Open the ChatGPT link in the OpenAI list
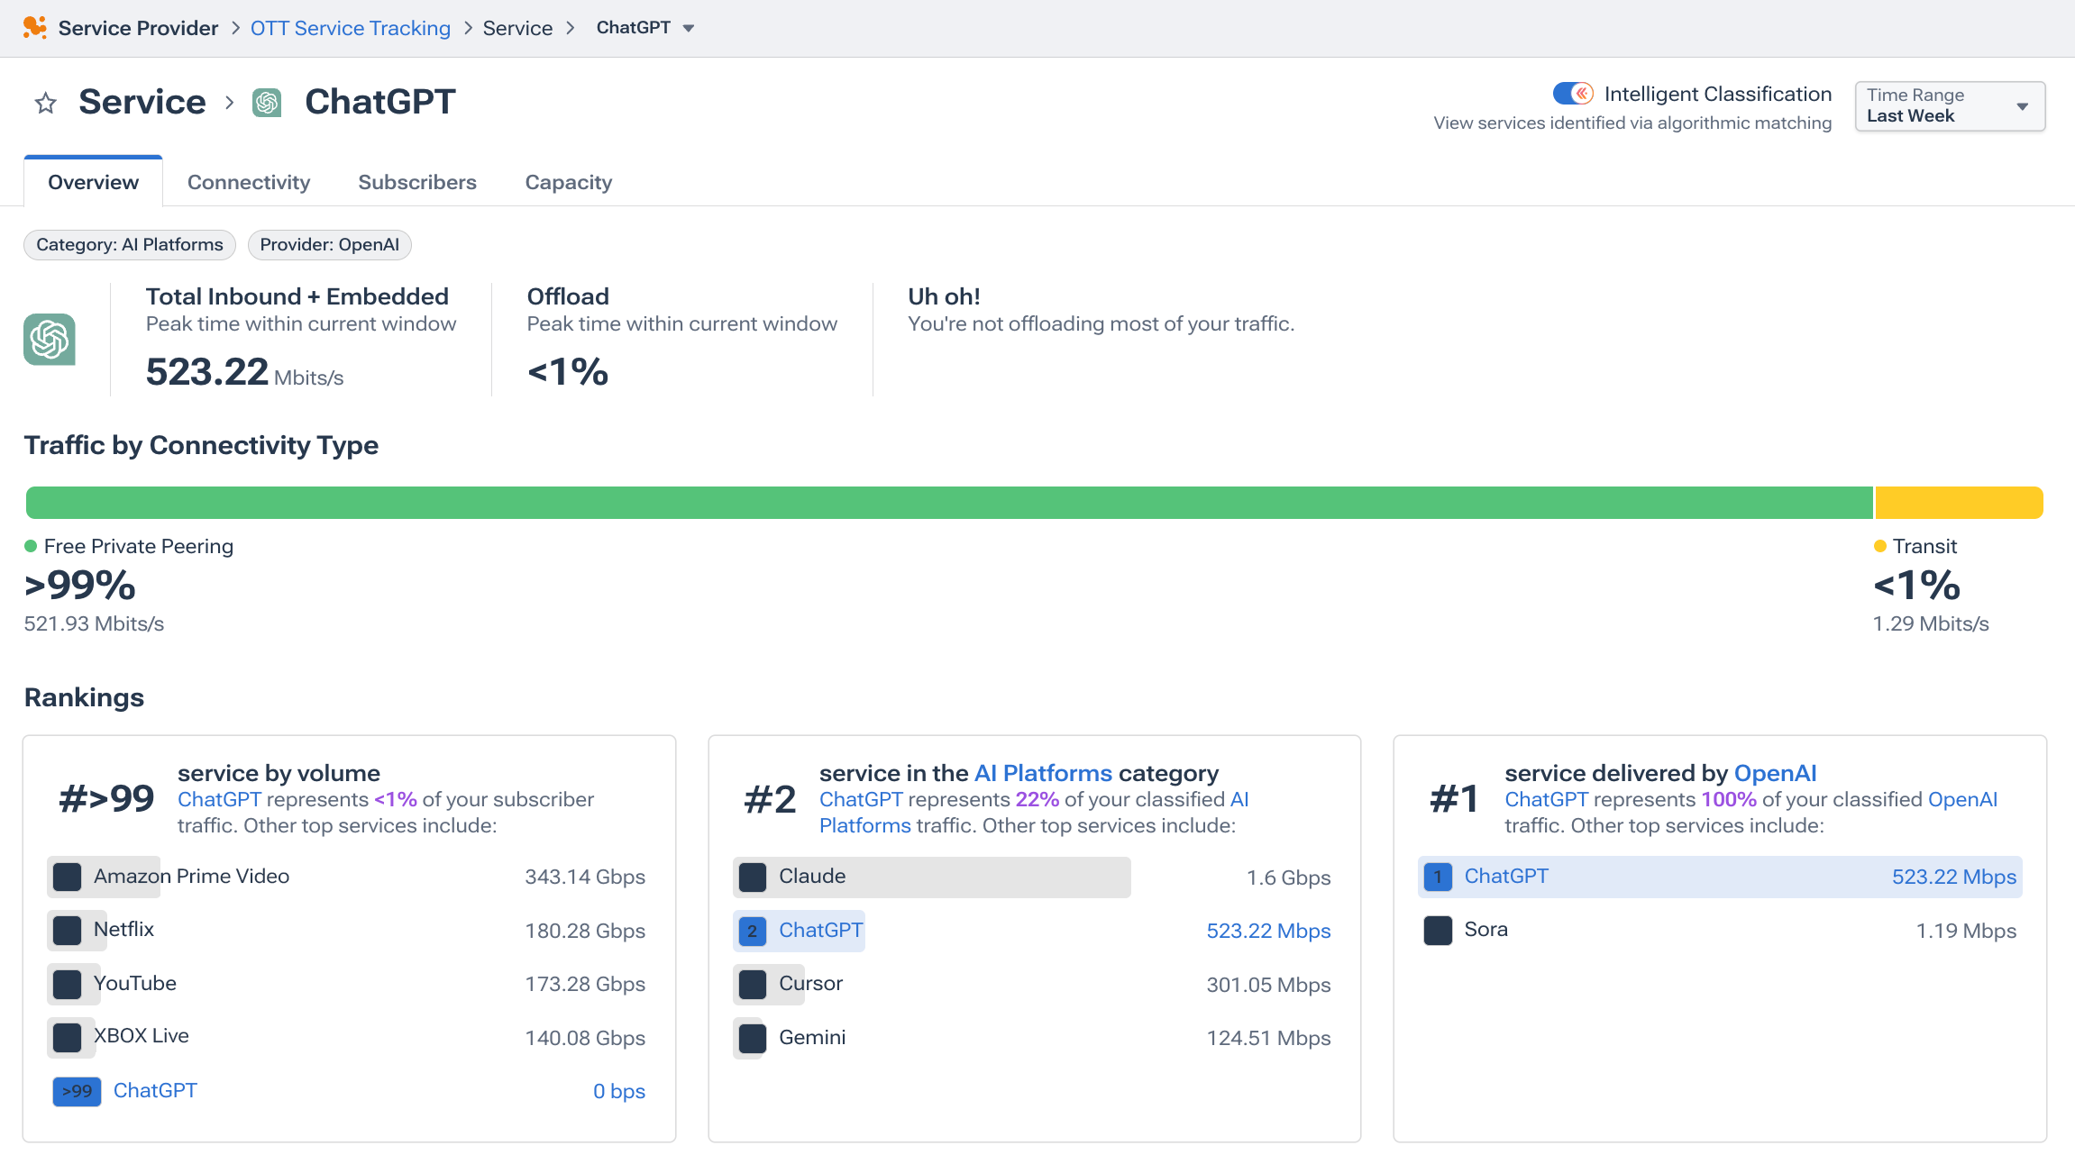The image size is (2075, 1173). click(1506, 876)
